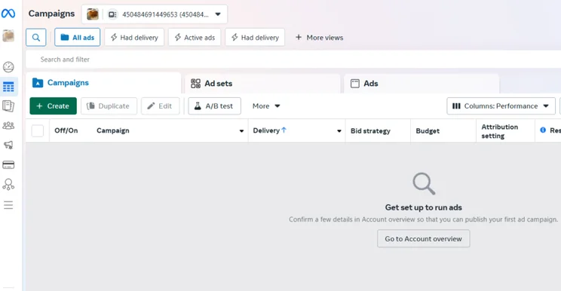
Task: Click the Bid strategy column header
Action: (x=370, y=131)
